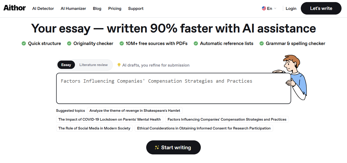
Task: Click the Grammar & spelling checker checkmark
Action: click(x=262, y=43)
